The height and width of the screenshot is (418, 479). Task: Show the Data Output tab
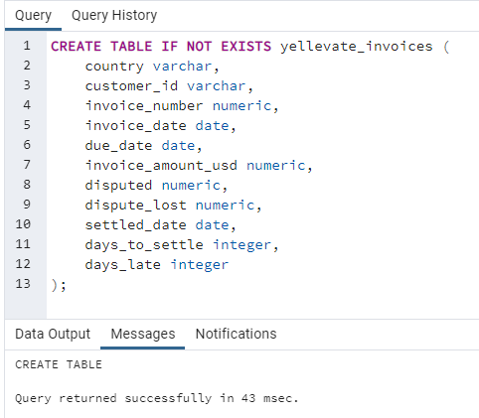[x=53, y=334]
